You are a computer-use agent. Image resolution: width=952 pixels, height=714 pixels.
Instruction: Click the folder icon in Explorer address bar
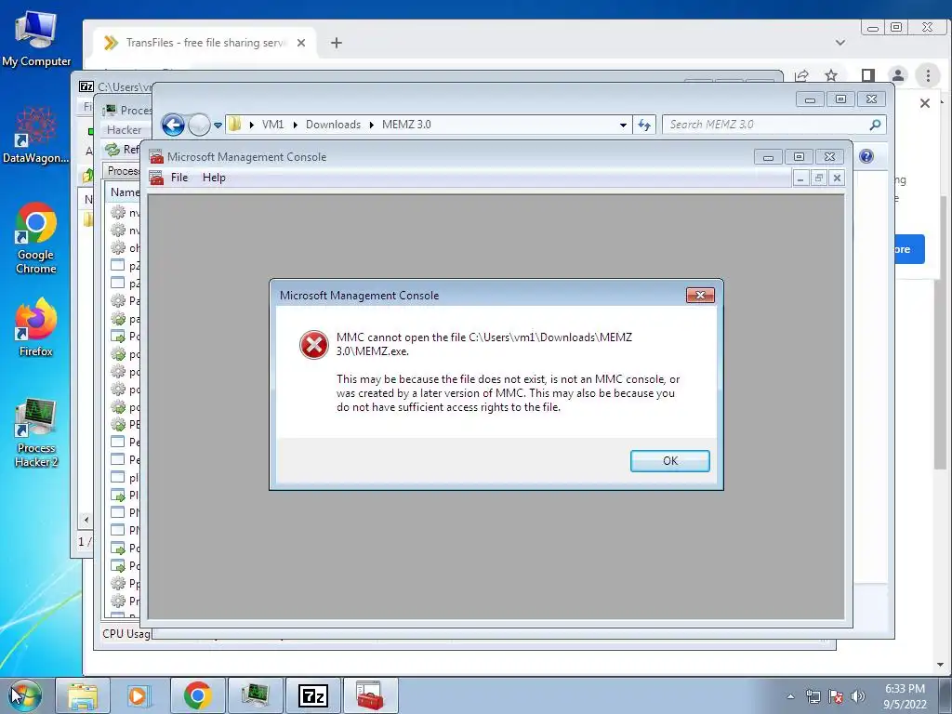point(235,125)
